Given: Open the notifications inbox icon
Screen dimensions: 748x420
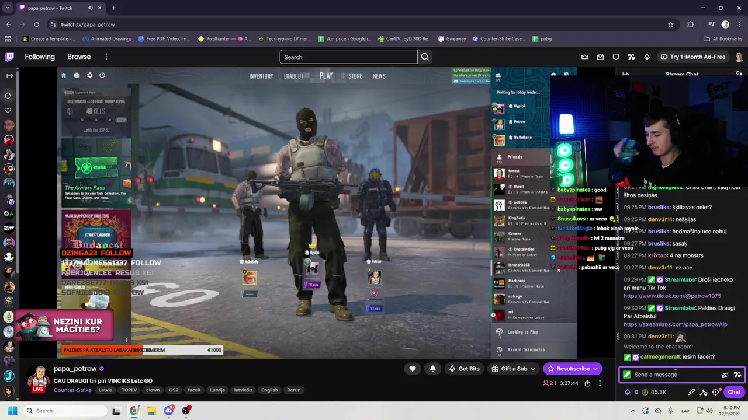Looking at the screenshot, I should point(600,57).
